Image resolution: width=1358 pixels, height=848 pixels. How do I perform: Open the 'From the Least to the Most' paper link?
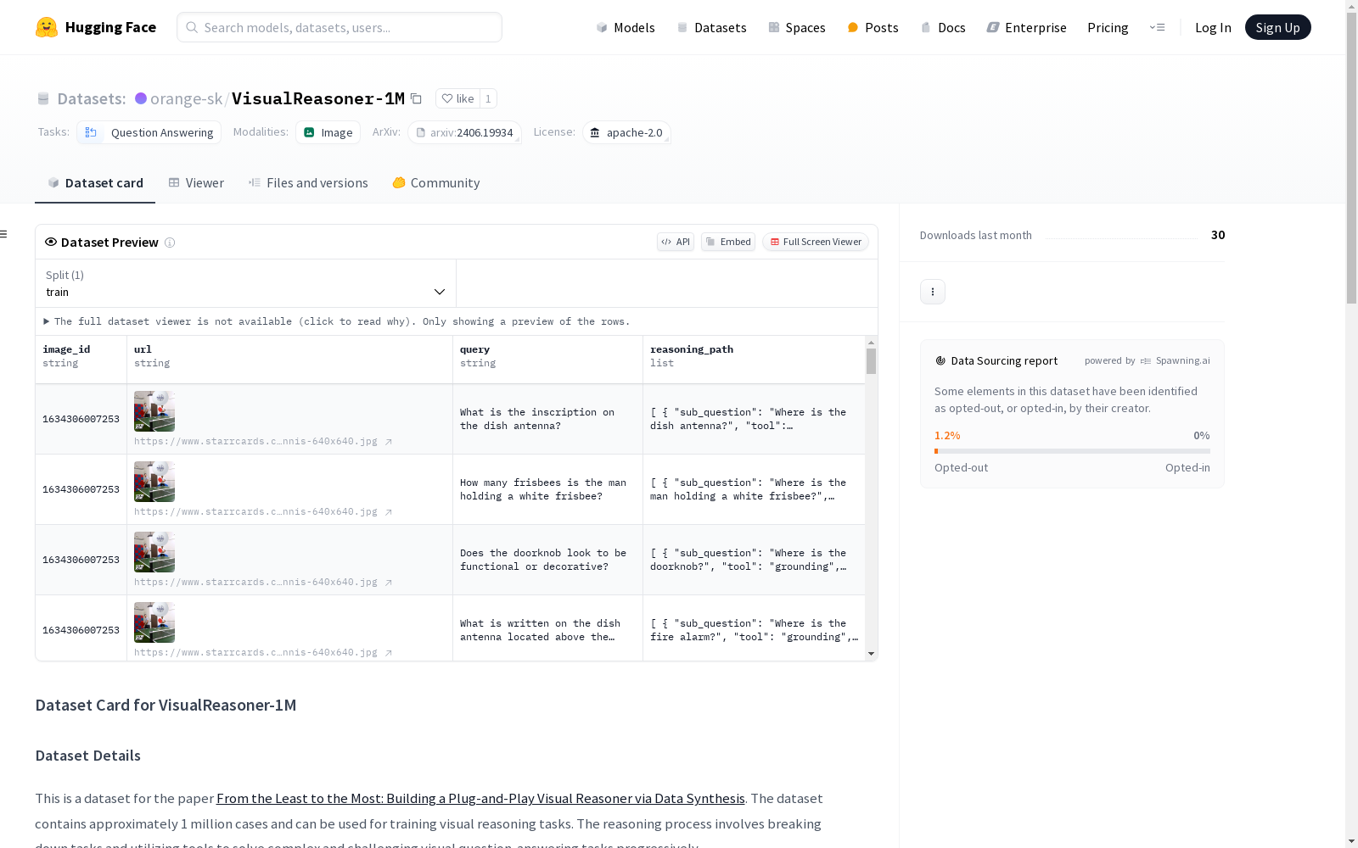[480, 798]
